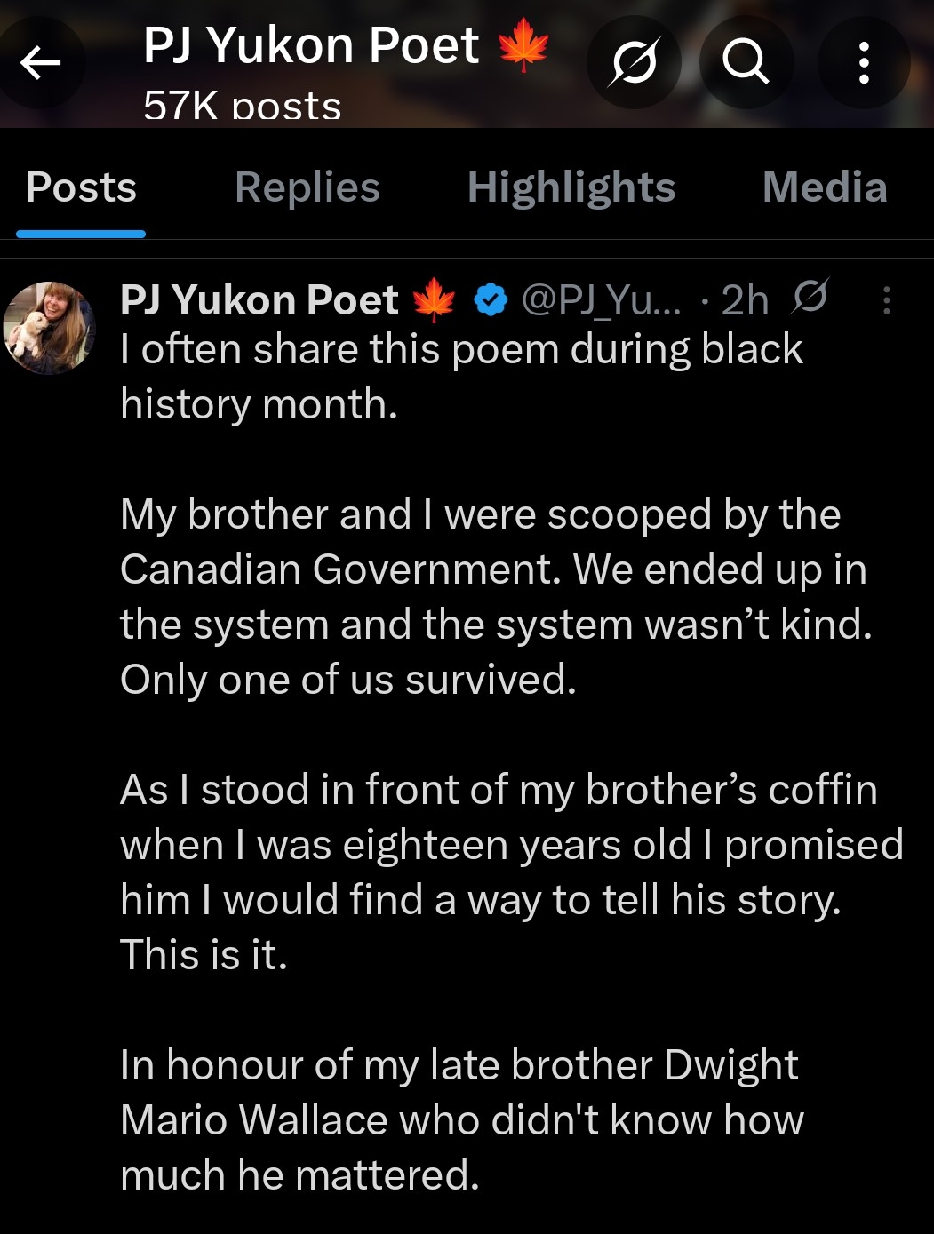Switch to the Replies tab

307,188
